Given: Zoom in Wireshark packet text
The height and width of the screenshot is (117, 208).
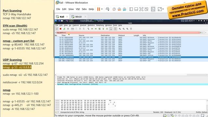Looking at the screenshot, I should [120, 29].
